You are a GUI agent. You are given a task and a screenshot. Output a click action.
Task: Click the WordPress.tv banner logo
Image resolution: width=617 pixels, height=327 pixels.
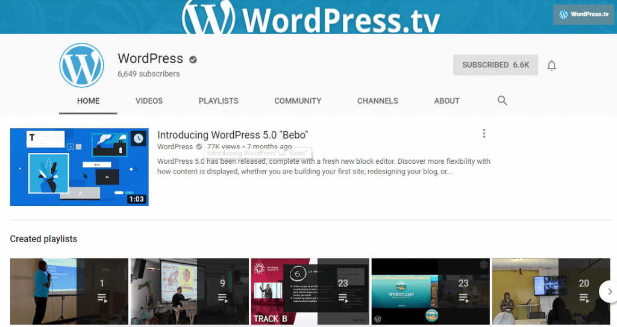click(311, 17)
